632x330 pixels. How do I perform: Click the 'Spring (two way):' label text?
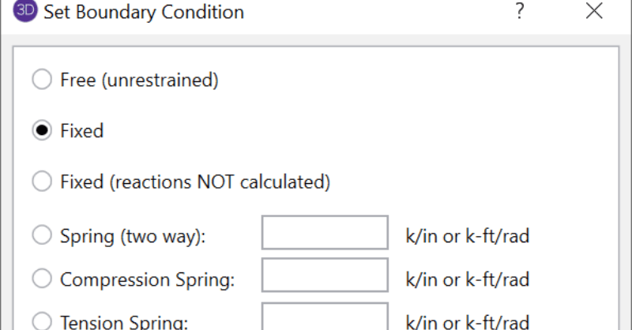[x=133, y=236]
